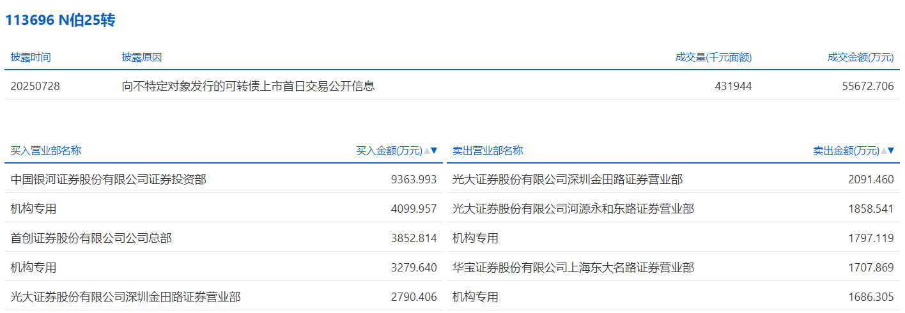Select the 中国银河证券股份有限公司证券投资部 buyer row
Viewport: 905px width, 313px height.
click(x=109, y=179)
